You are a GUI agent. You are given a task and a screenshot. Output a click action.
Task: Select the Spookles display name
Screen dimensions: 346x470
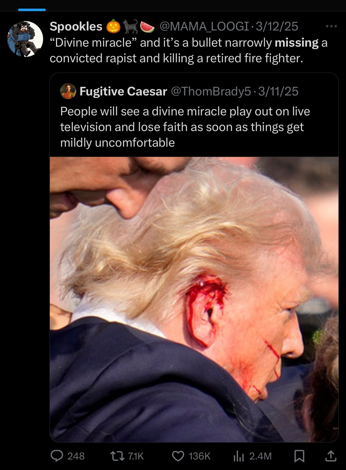click(x=76, y=26)
